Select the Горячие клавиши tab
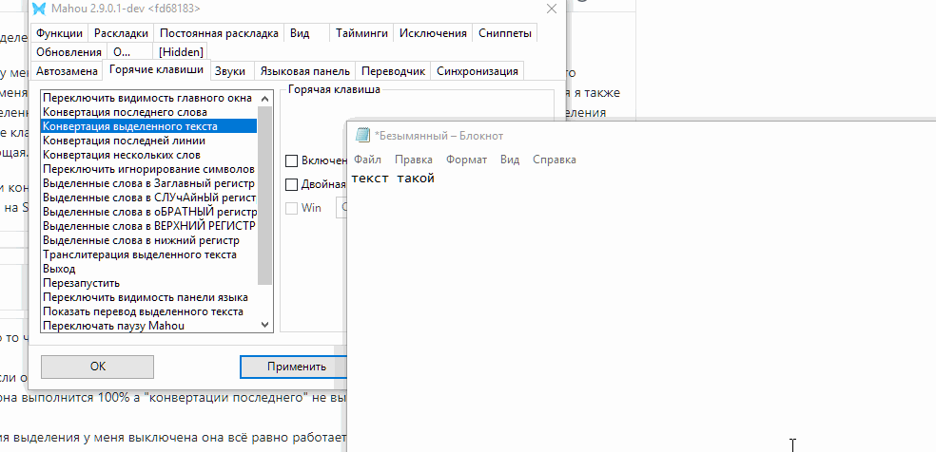The width and height of the screenshot is (936, 452). [156, 70]
